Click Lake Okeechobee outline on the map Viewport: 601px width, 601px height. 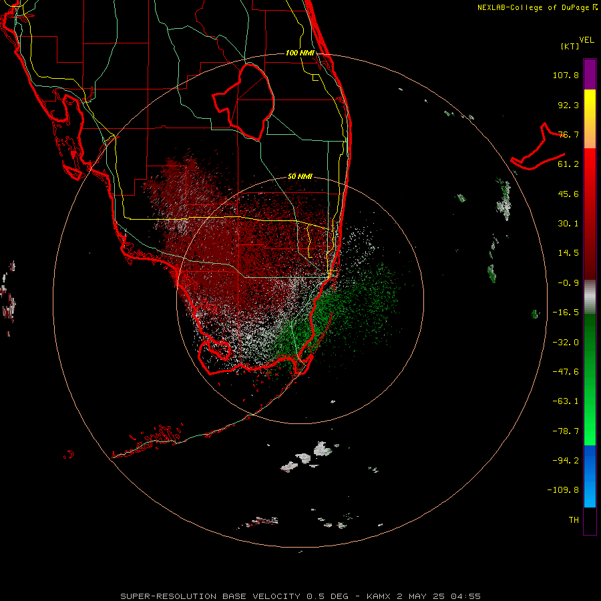[x=244, y=102]
